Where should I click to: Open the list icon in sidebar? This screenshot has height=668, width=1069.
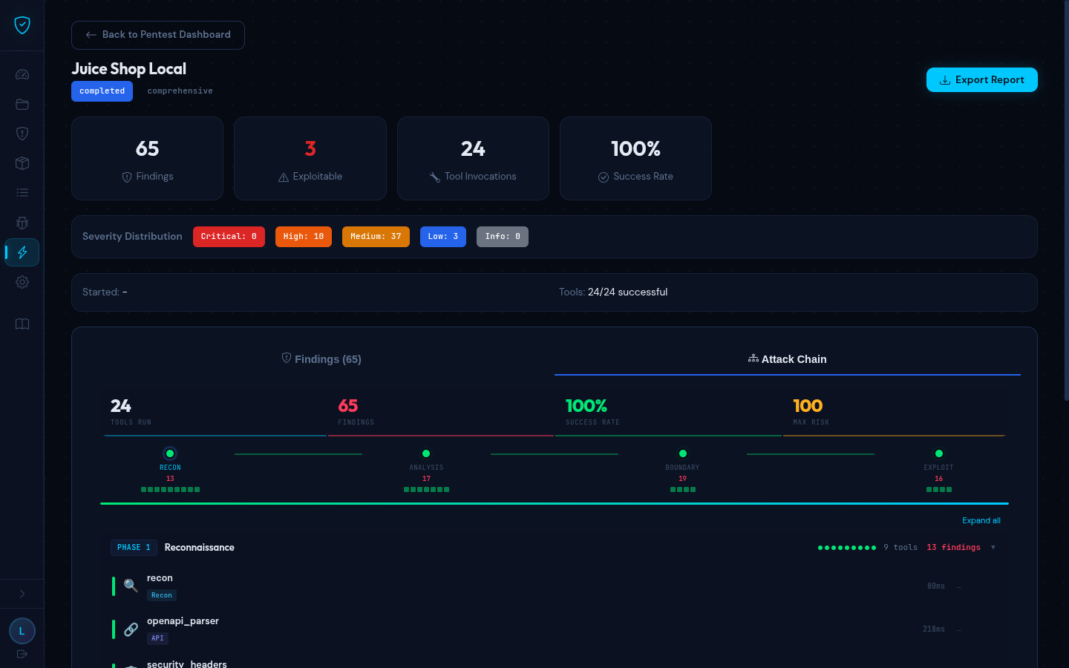tap(22, 193)
